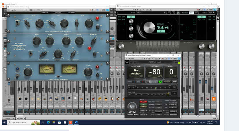The width and height of the screenshot is (239, 131).
Task: Open Word from the taskbar
Action: pos(76,122)
